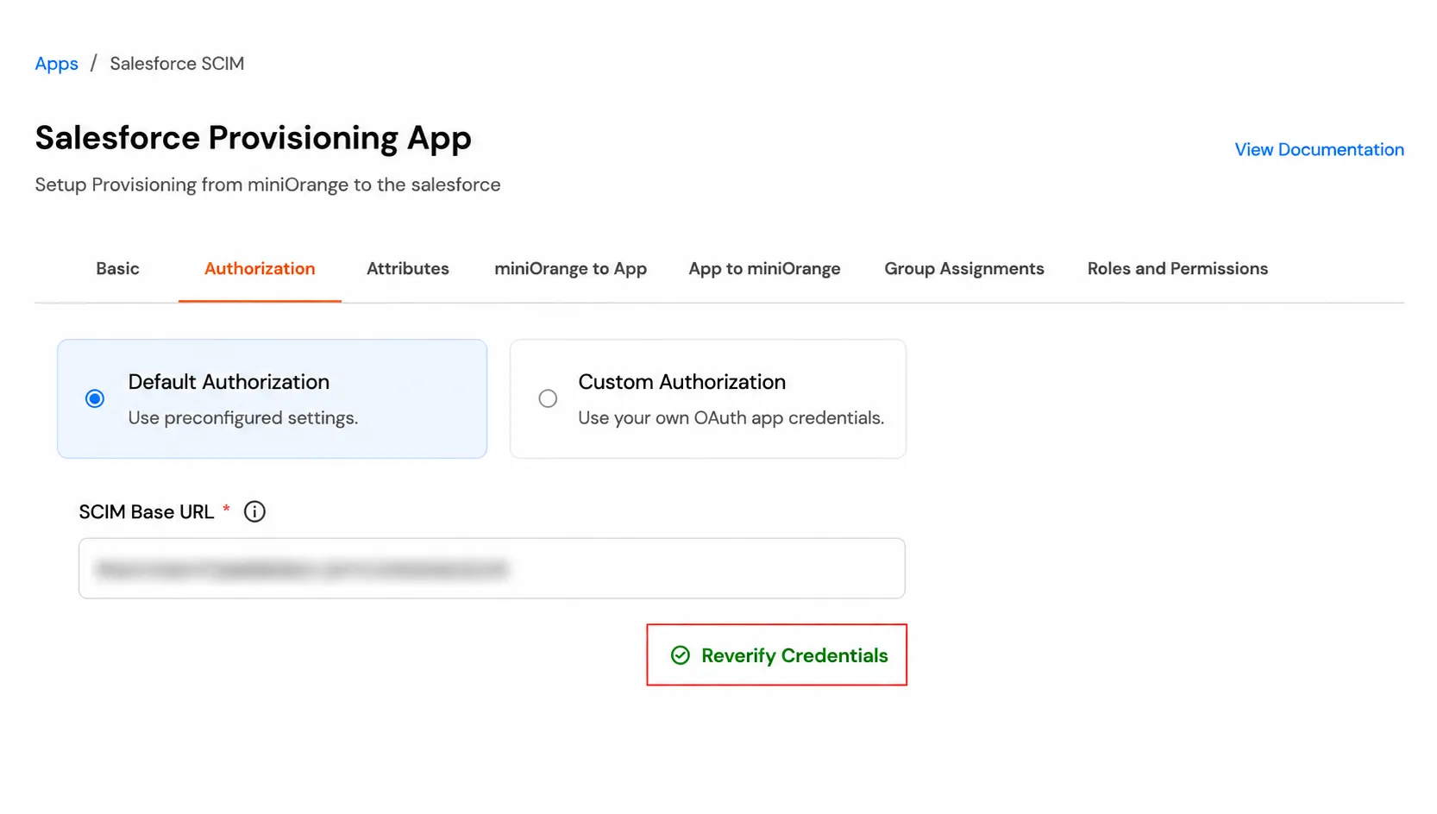Select the Custom Authorization radio button

(548, 398)
